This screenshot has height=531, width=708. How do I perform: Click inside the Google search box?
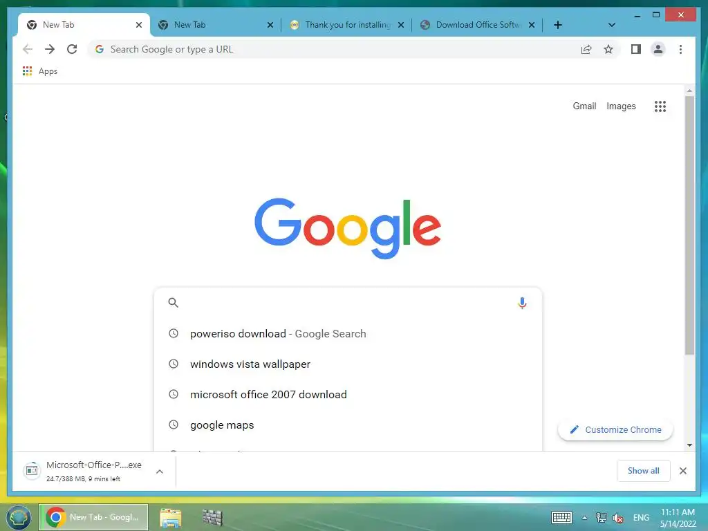point(348,303)
